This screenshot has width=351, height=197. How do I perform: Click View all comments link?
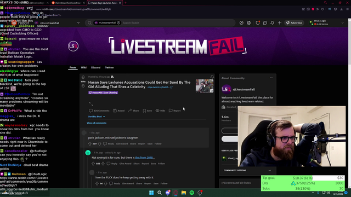coord(97,123)
